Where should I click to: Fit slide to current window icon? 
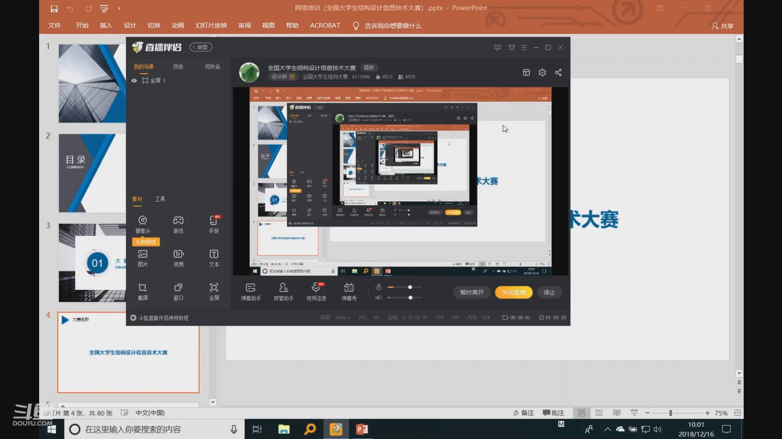738,413
